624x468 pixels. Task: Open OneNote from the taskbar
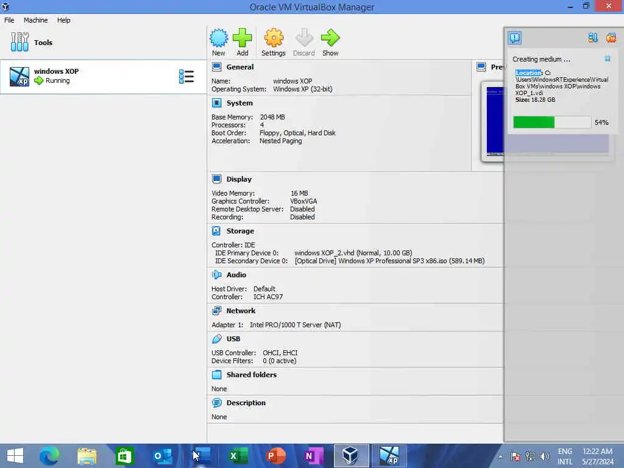314,456
